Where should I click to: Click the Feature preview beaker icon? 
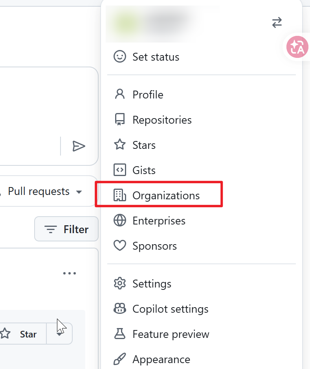click(119, 334)
